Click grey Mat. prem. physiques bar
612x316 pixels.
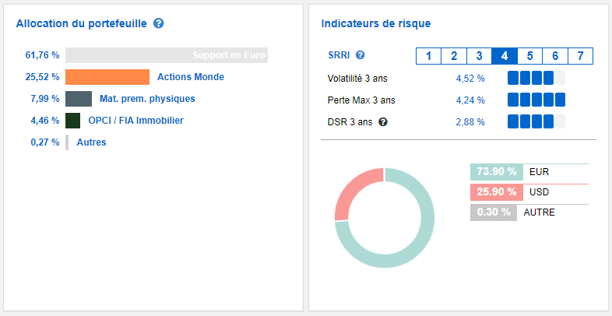coord(79,99)
